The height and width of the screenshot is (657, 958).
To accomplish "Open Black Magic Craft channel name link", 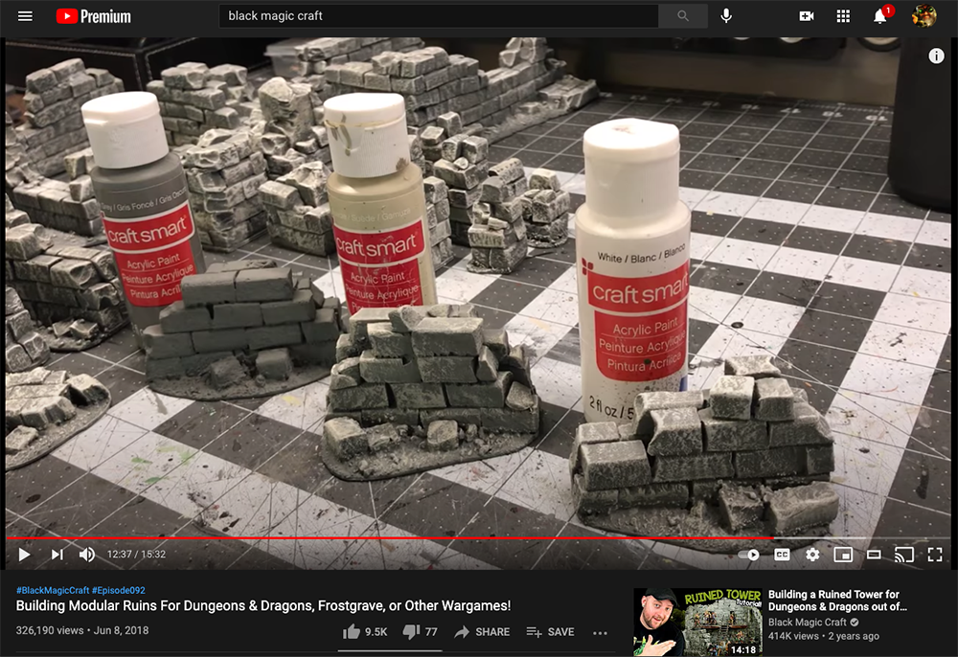I will click(807, 623).
